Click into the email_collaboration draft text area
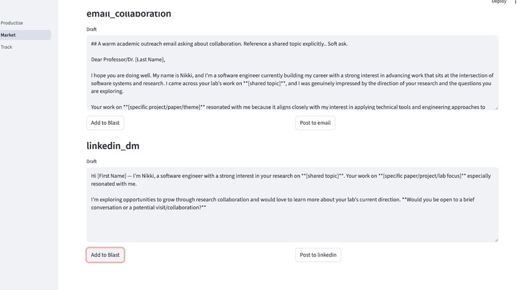This screenshot has width=517, height=290. [292, 73]
